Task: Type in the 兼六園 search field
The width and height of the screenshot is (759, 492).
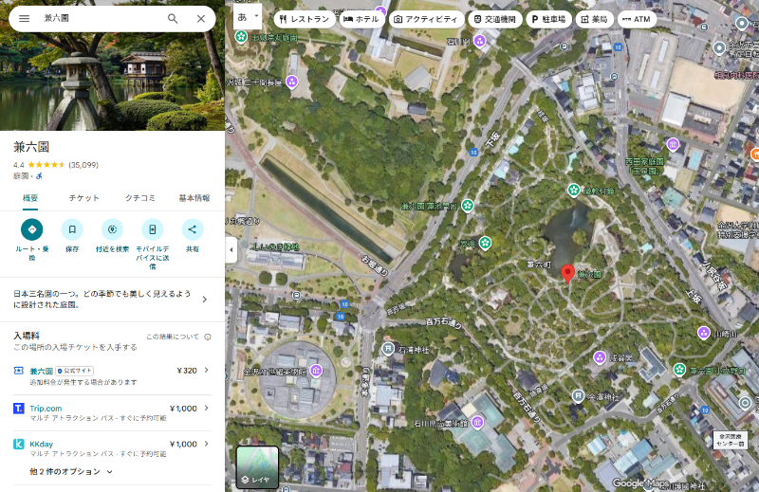Action: (100, 18)
